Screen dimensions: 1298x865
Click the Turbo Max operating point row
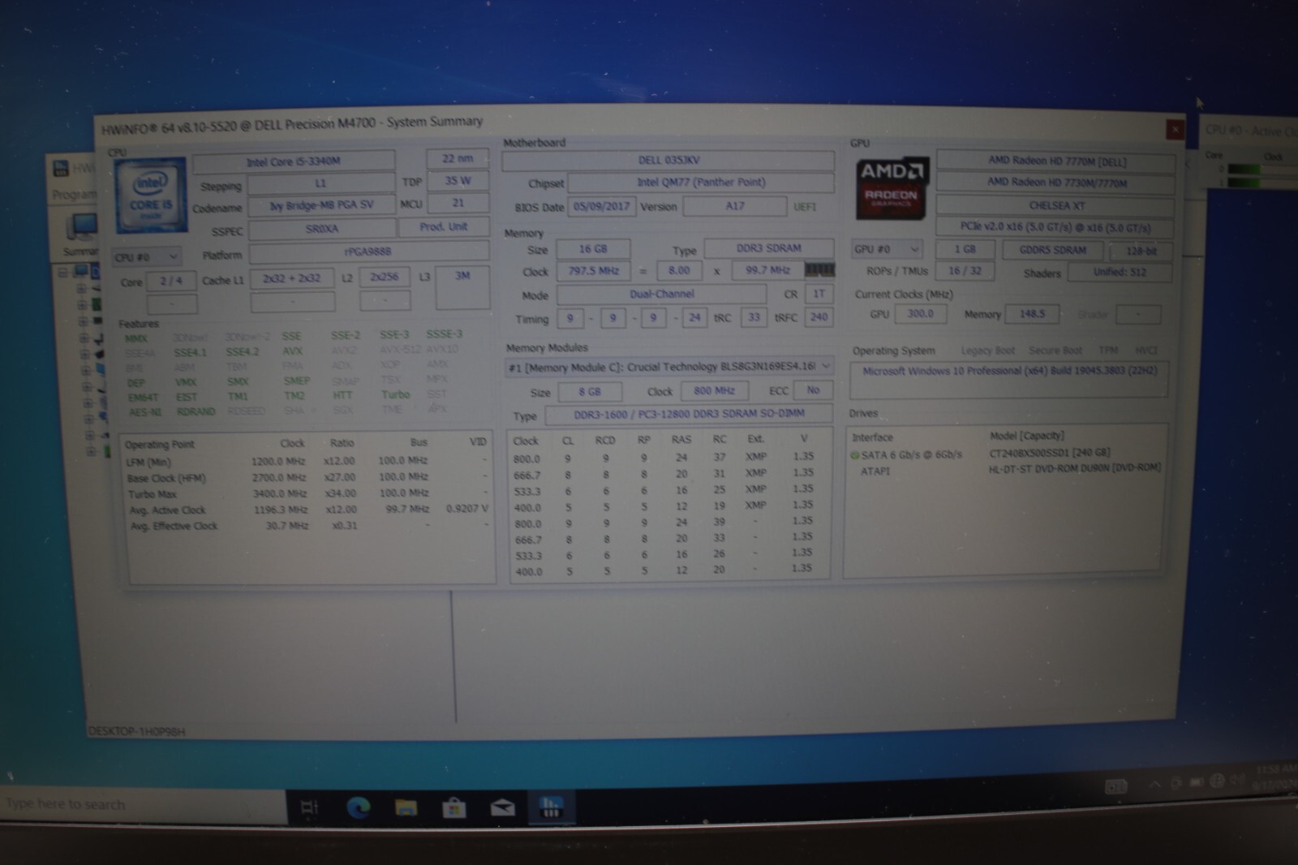pos(307,493)
